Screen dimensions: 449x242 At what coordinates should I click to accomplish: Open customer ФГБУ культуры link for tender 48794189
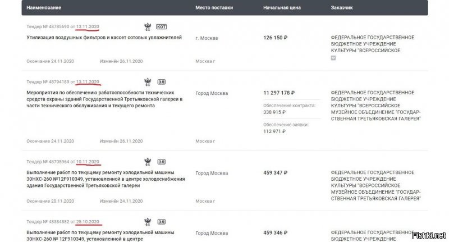click(x=375, y=106)
